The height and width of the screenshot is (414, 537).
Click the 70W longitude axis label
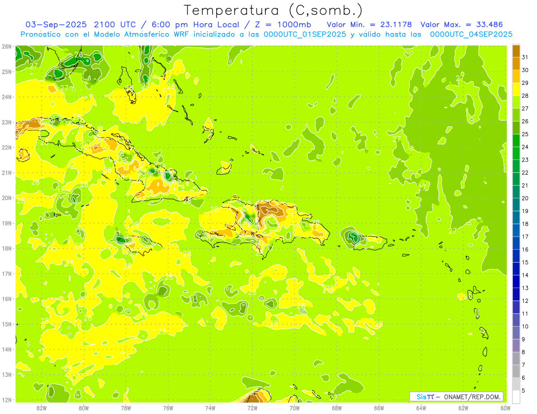(x=294, y=408)
